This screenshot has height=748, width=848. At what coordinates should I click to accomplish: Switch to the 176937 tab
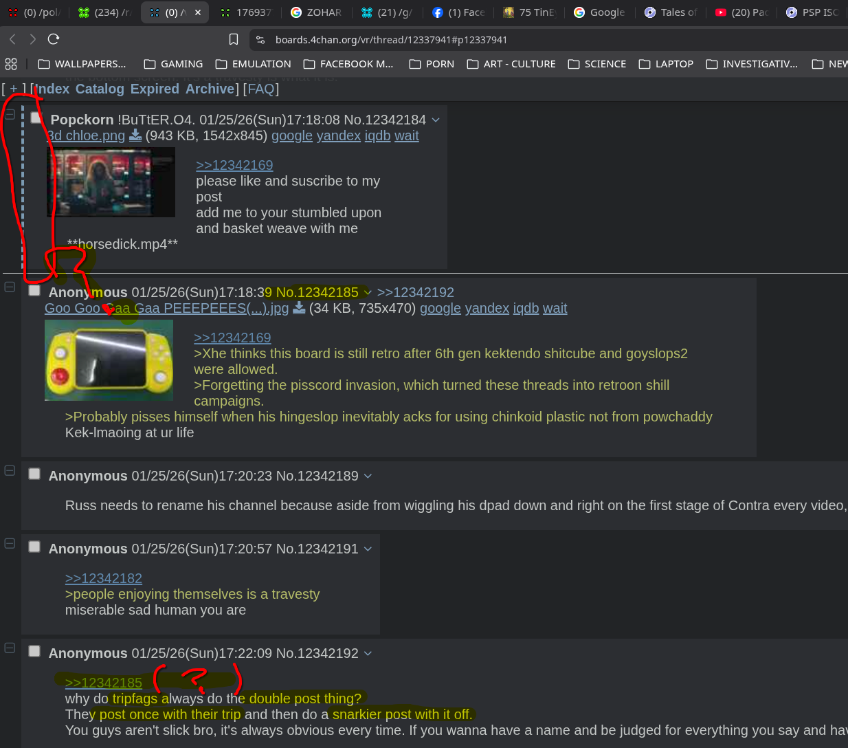tap(246, 12)
